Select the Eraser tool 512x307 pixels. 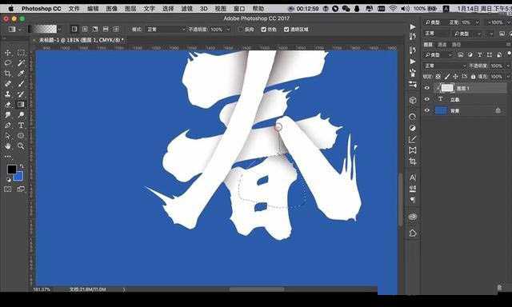[x=8, y=105]
